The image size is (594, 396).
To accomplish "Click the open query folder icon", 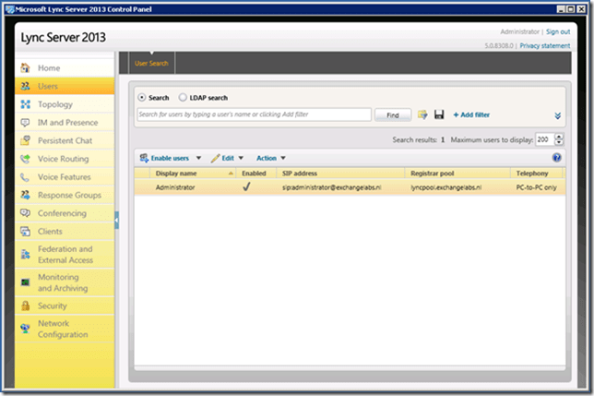I will [422, 114].
